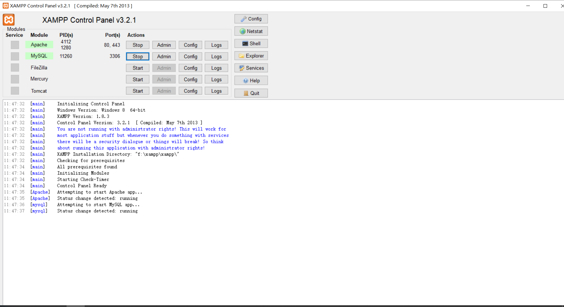Open Services icon button

click(251, 68)
